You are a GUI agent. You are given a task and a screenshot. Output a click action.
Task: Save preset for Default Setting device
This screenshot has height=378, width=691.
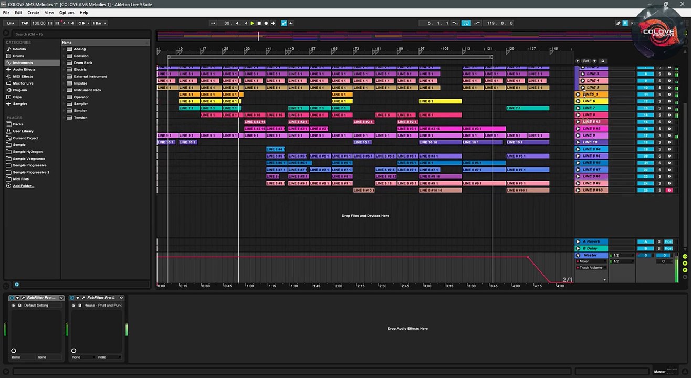click(x=20, y=306)
